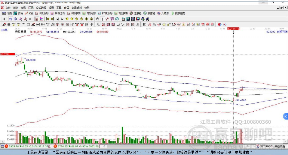Image resolution: width=288 pixels, height=155 pixels.
Task: Expand the candlestick style dropdown arrow
Action: pyautogui.click(x=33, y=19)
